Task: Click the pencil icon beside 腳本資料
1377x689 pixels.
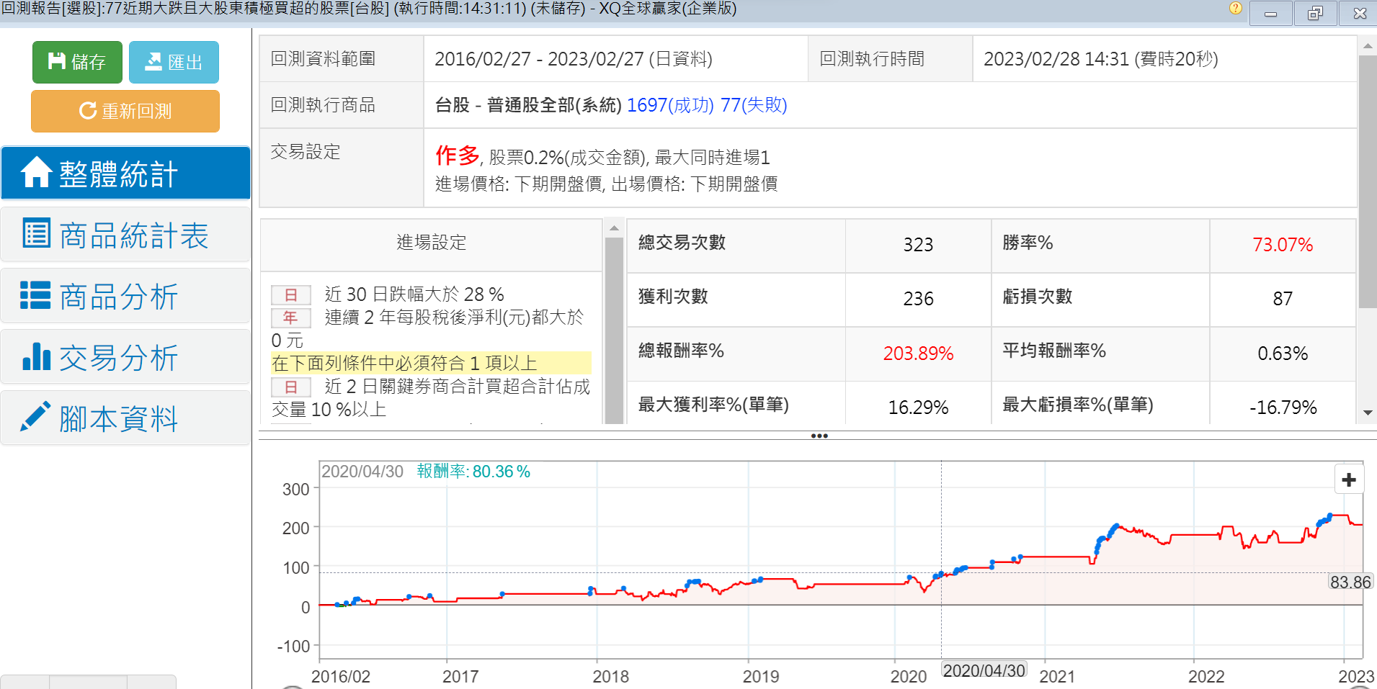Action: 36,417
